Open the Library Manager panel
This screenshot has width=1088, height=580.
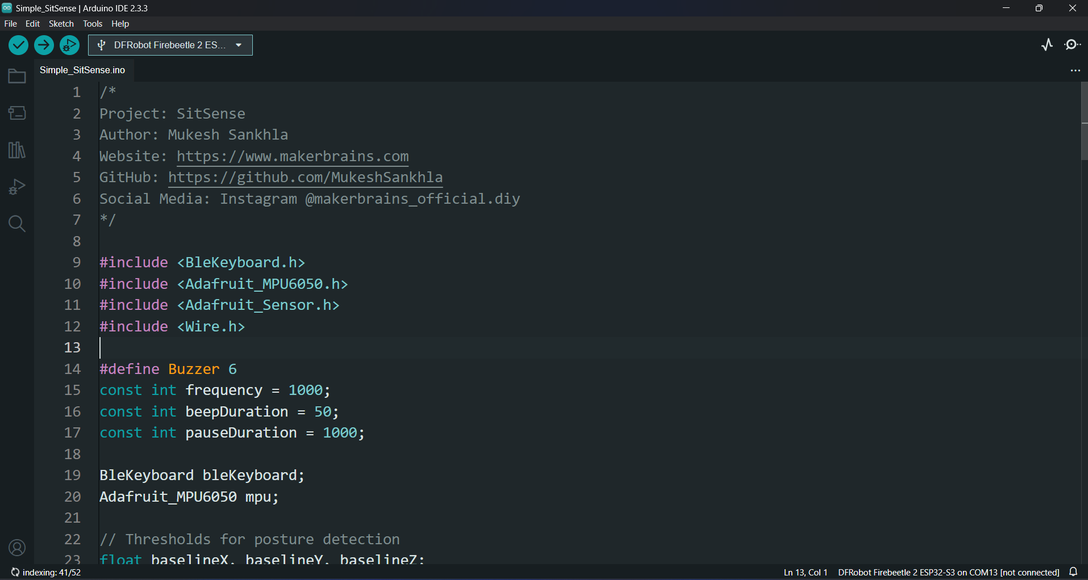pos(17,150)
